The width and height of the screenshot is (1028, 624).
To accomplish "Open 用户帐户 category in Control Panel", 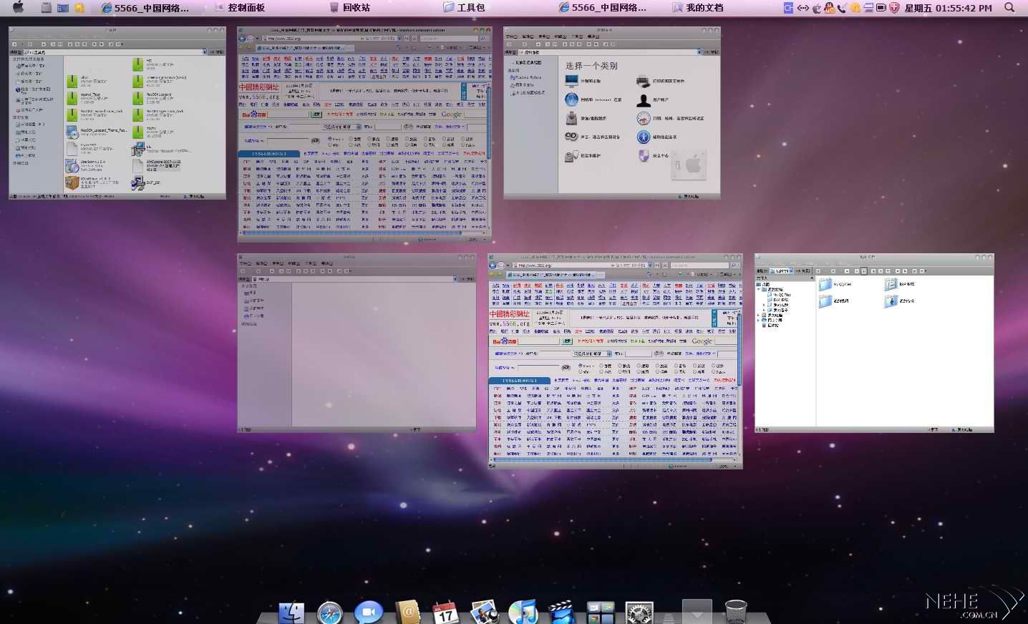I will tap(644, 100).
